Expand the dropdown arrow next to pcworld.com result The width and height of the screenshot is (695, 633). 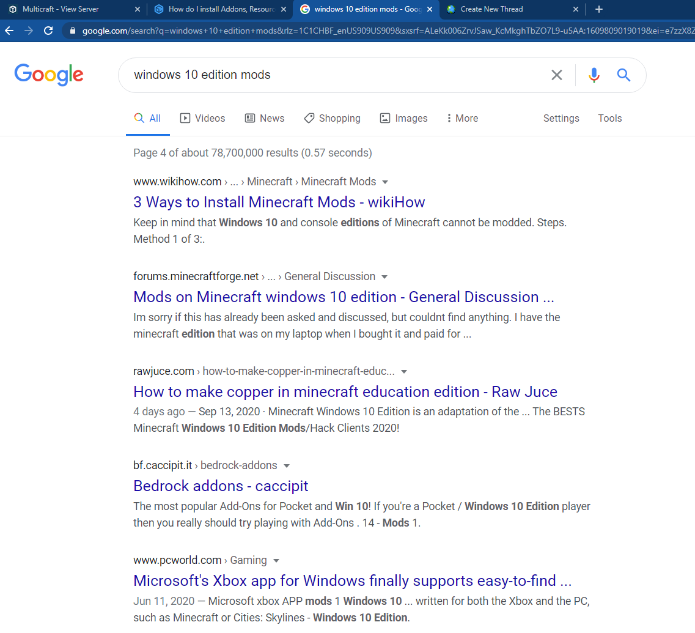[x=276, y=561]
